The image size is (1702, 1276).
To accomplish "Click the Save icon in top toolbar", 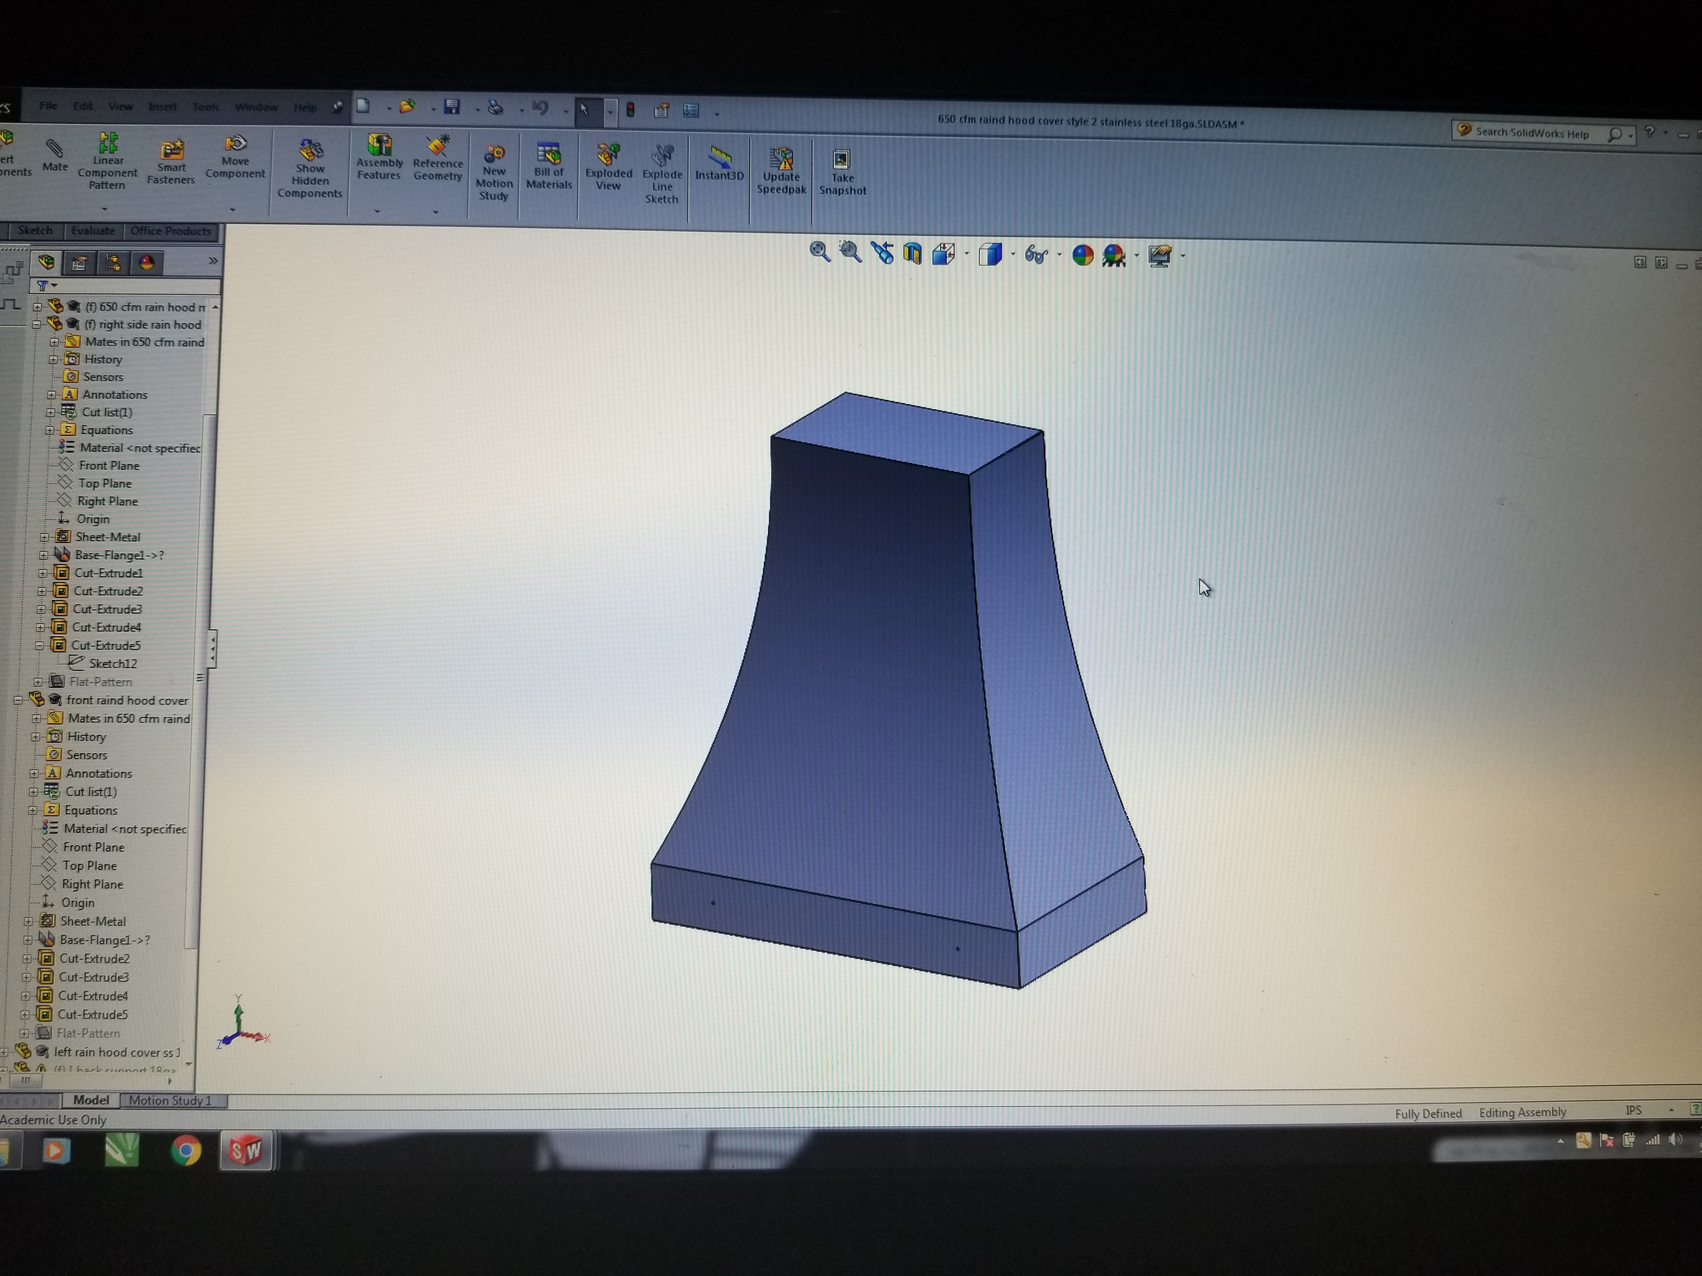I will pyautogui.click(x=452, y=107).
